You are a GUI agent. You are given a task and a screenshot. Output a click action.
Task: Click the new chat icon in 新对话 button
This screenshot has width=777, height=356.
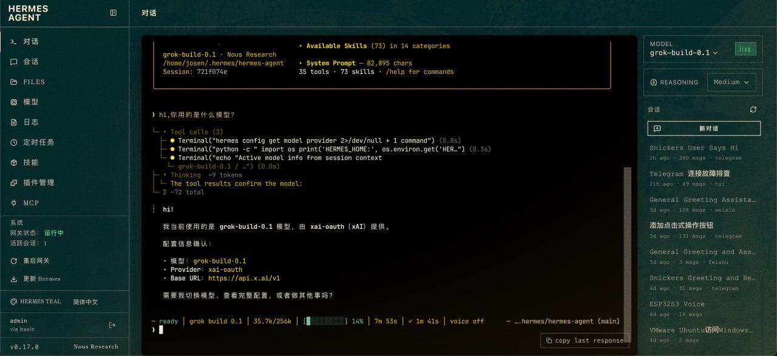coord(657,128)
